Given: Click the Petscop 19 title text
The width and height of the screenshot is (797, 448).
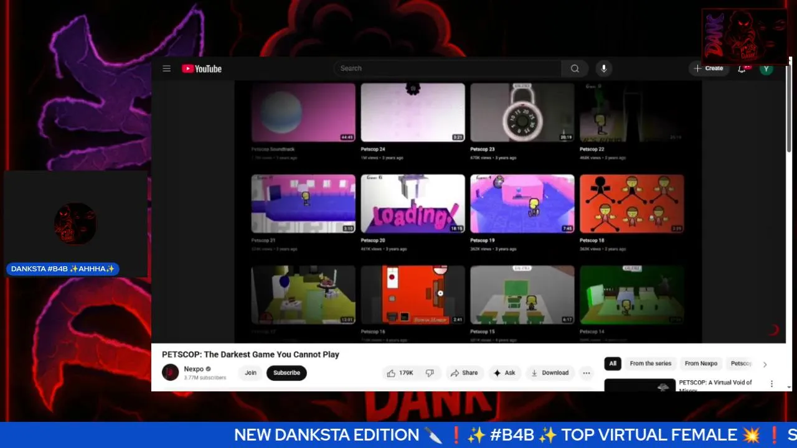Looking at the screenshot, I should pyautogui.click(x=483, y=240).
